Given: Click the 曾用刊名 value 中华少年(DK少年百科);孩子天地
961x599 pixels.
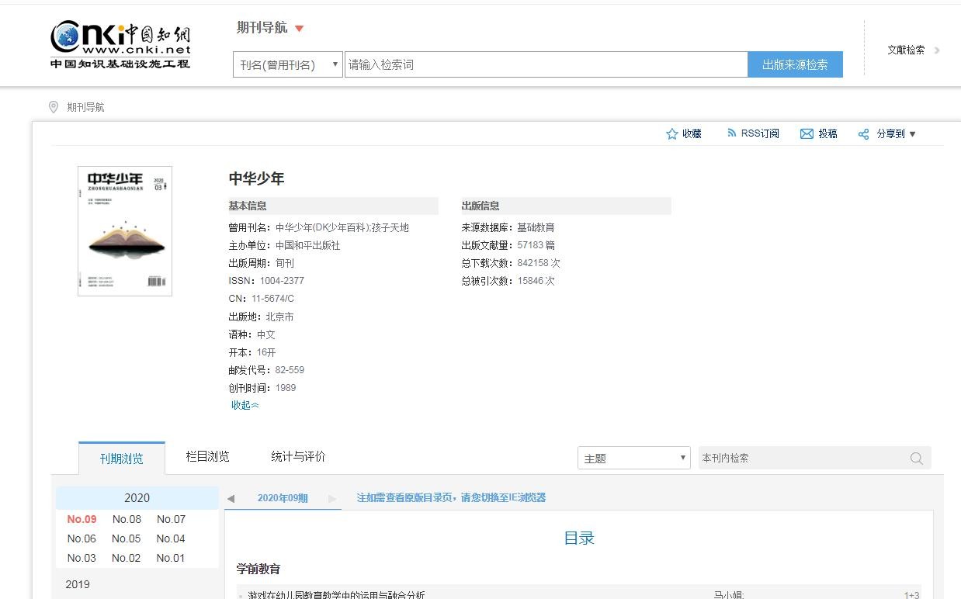Looking at the screenshot, I should [342, 227].
